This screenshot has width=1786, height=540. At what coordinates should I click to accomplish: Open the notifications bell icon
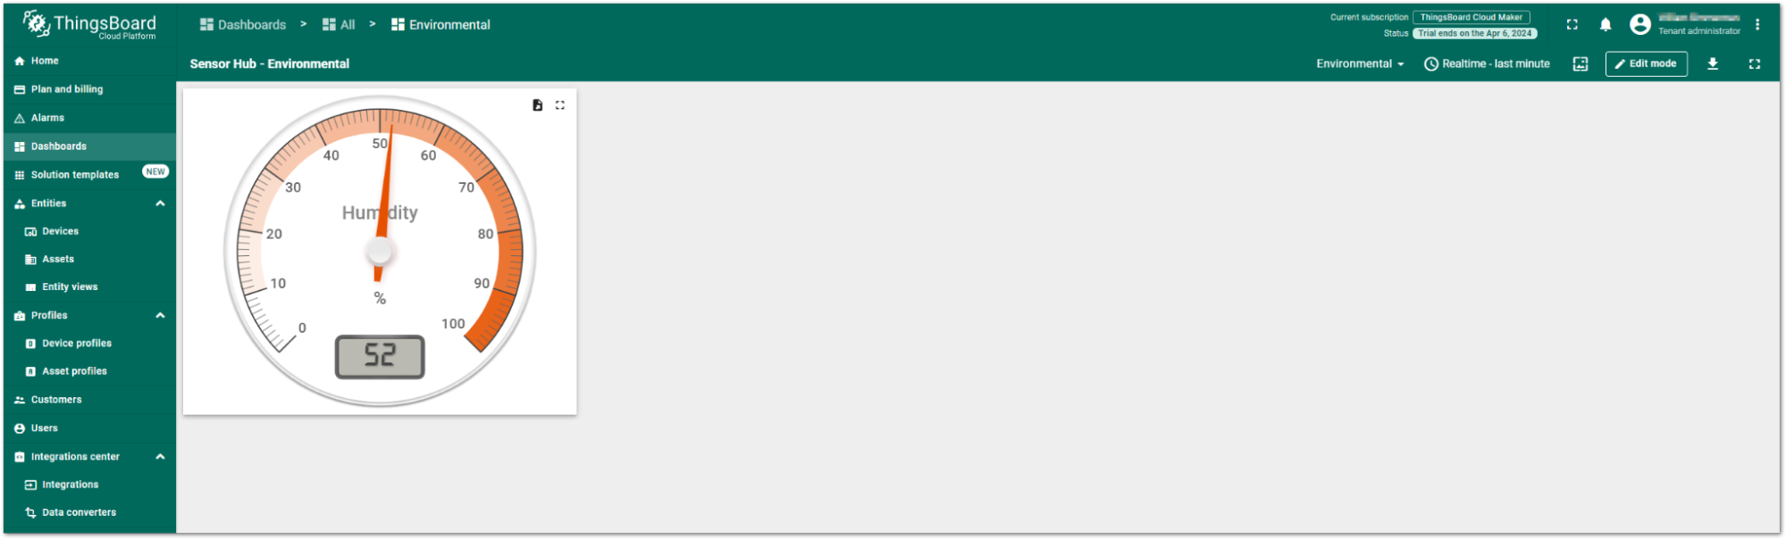1606,25
